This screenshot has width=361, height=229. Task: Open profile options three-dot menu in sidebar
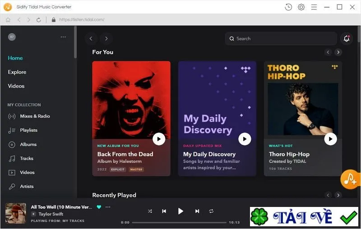(x=63, y=37)
